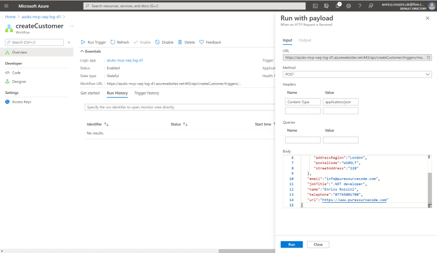
Task: Edit the Content-Type header name field
Action: point(303,102)
